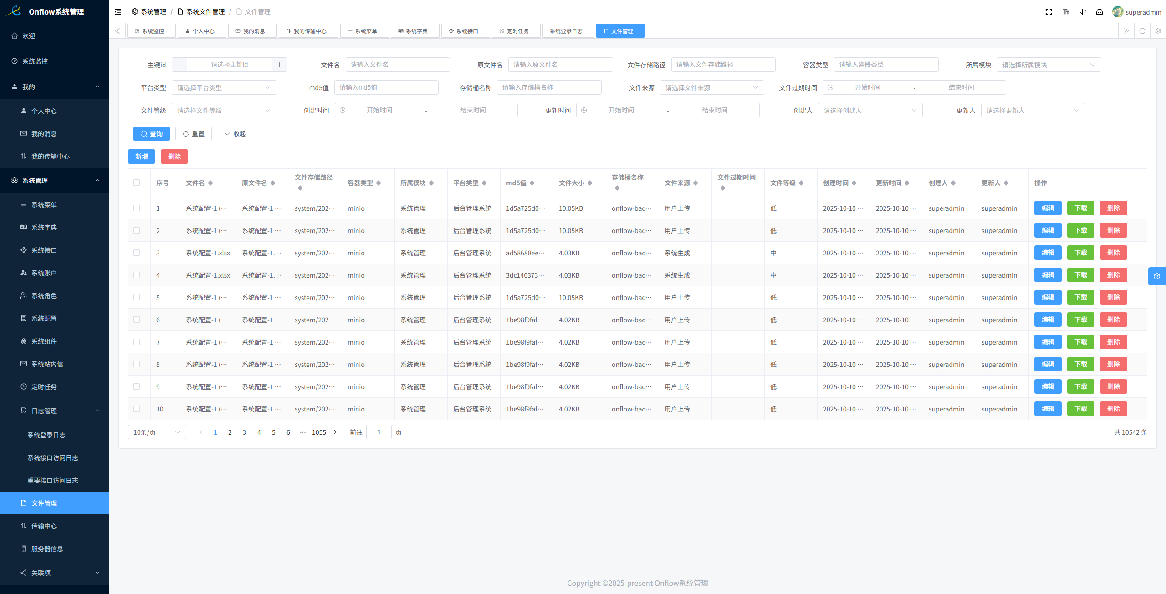Screen dimensions: 1166x594
Task: Open floating blue settings gear on right edge
Action: 1156,276
